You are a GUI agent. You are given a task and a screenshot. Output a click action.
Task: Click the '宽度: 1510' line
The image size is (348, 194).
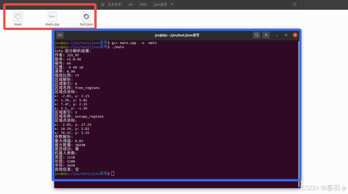pyautogui.click(x=65, y=157)
